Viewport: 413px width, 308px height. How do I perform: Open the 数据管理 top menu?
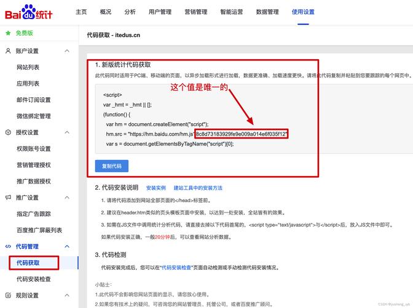click(x=267, y=12)
